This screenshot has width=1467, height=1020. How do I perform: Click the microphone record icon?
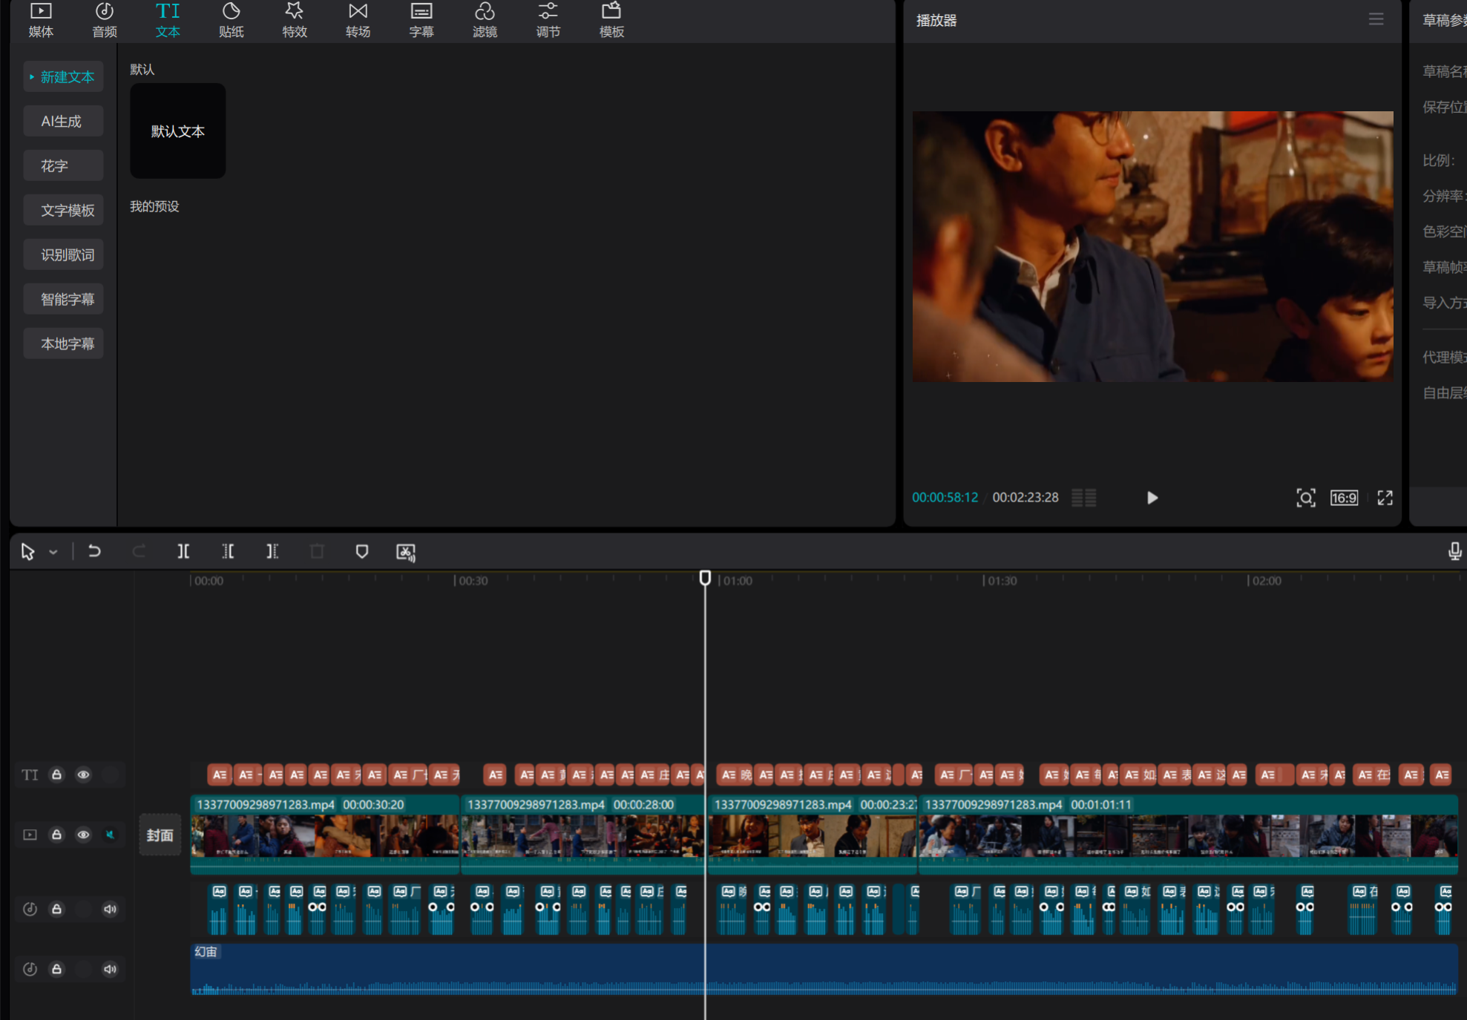(1454, 551)
